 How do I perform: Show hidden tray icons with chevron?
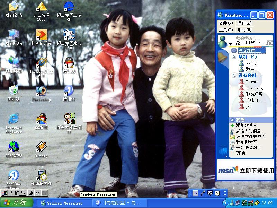(225, 203)
